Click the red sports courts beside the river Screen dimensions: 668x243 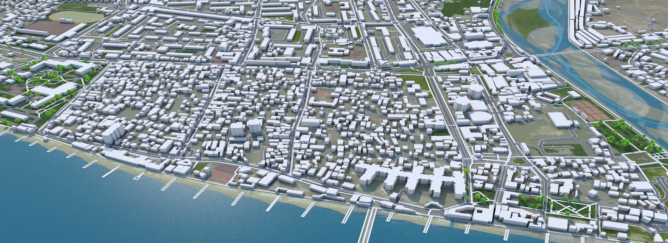(x=591, y=110)
